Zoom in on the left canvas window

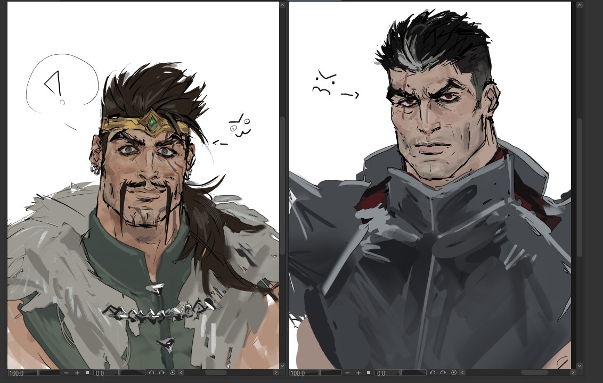pos(77,373)
